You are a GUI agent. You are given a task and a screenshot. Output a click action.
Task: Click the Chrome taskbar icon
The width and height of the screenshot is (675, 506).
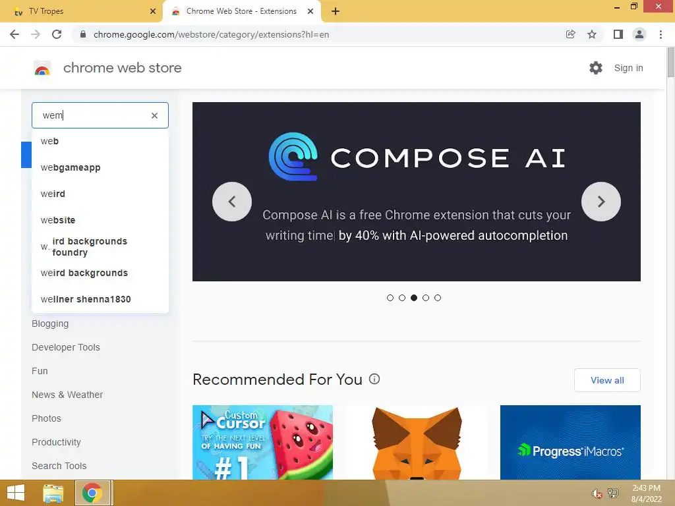[x=92, y=493]
